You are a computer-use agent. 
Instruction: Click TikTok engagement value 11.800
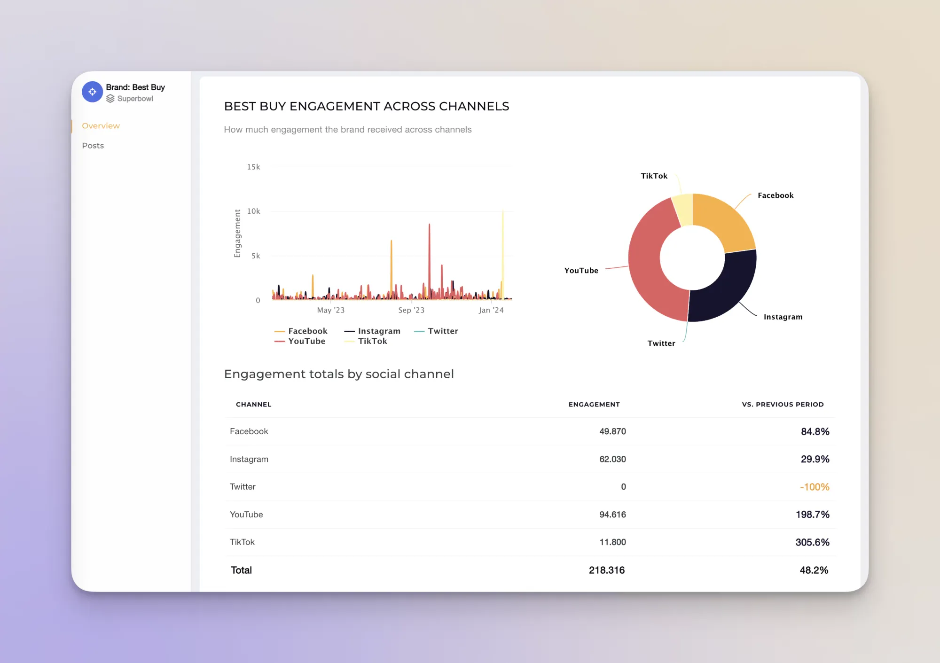(612, 542)
